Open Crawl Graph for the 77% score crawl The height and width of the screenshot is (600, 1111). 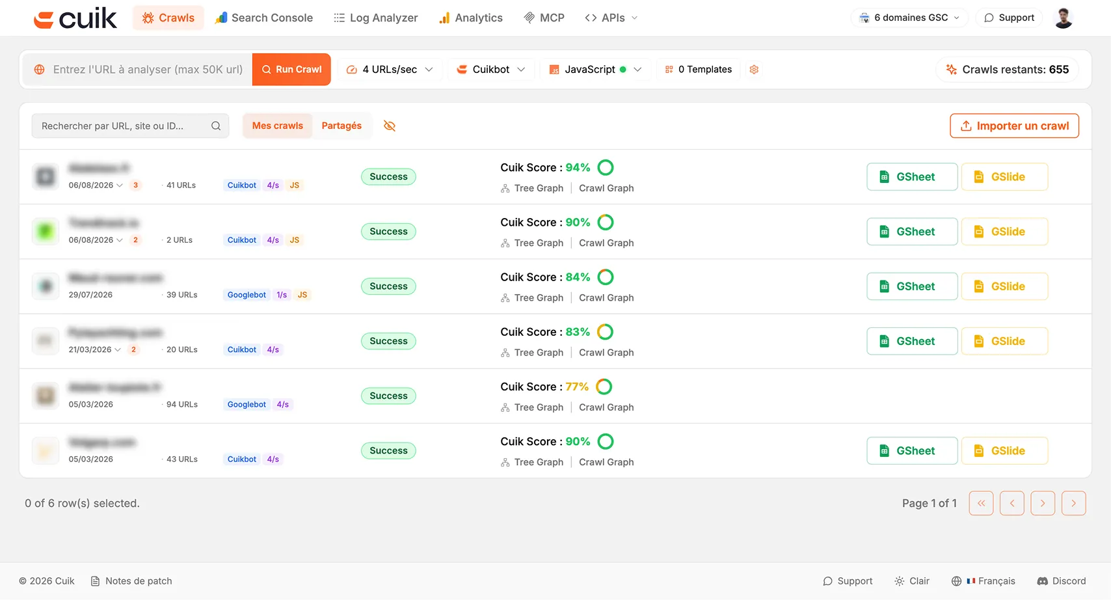point(606,407)
